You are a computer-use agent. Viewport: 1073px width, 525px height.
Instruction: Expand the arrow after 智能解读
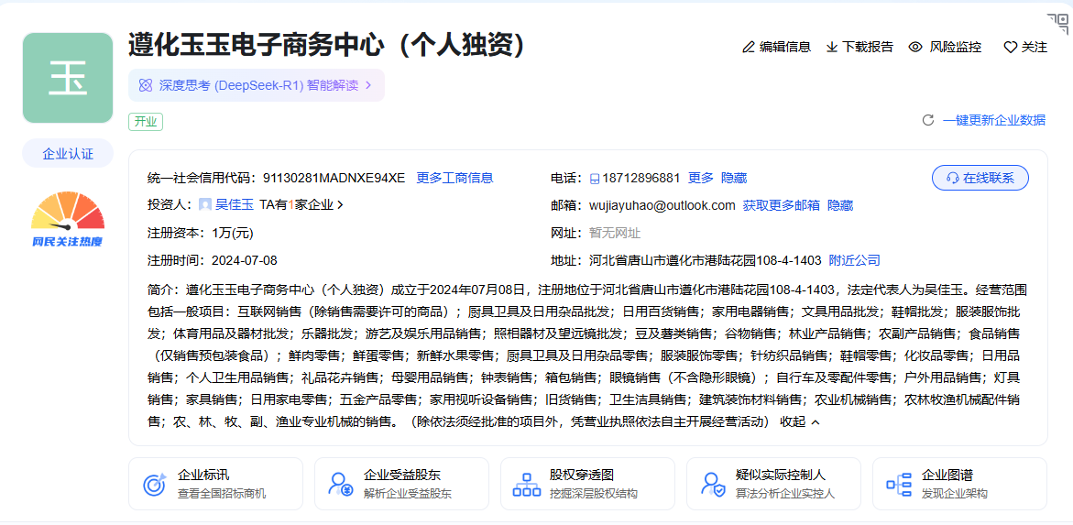pos(368,85)
